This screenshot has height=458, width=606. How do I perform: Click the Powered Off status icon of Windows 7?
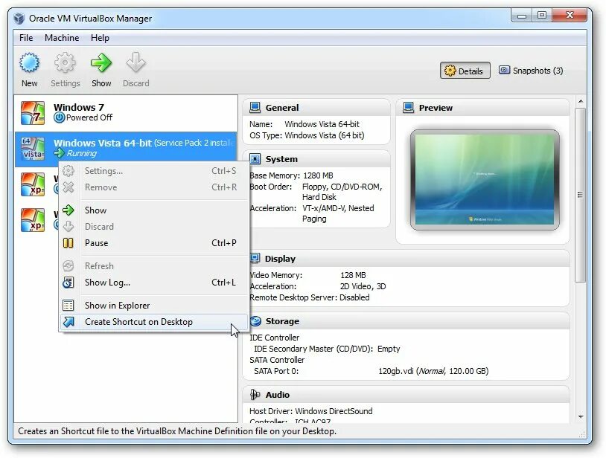click(x=59, y=117)
